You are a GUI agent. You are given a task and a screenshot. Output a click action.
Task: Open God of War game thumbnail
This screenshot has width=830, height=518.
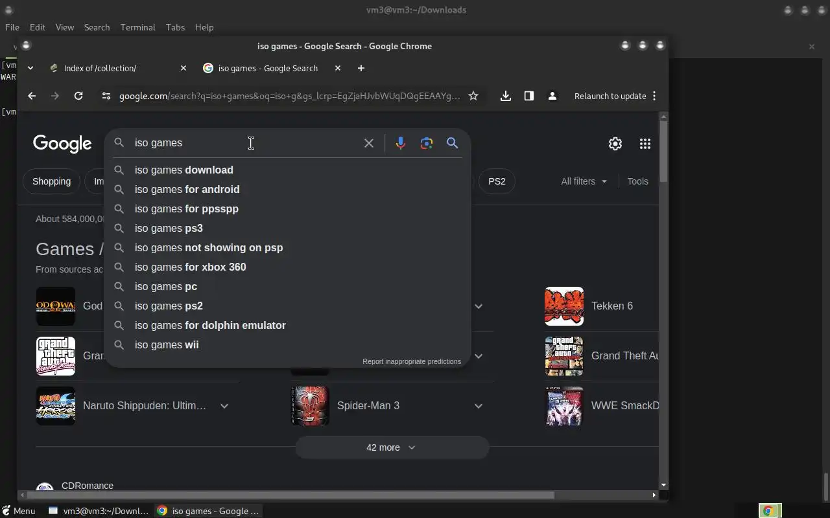click(x=56, y=306)
